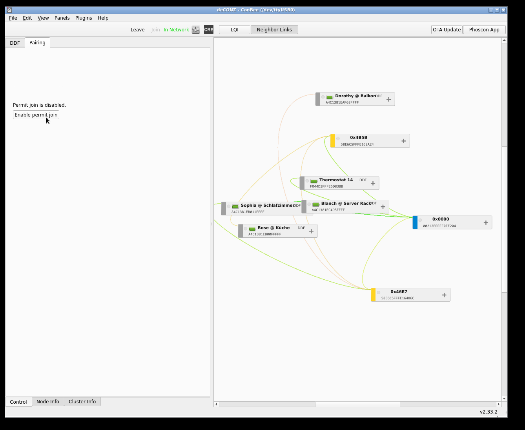The width and height of the screenshot is (525, 430).
Task: Open the Help menu
Action: [103, 18]
